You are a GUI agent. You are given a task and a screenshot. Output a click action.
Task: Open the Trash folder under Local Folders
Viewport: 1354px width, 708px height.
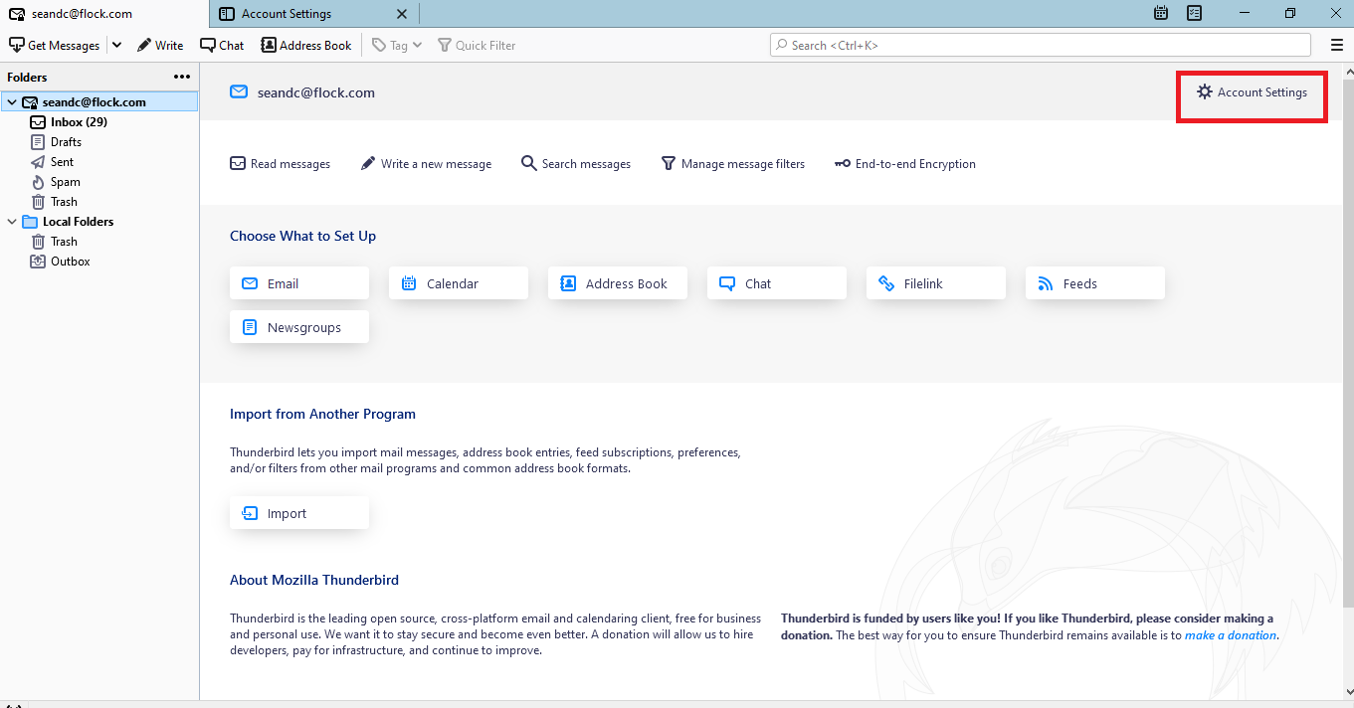pos(64,242)
